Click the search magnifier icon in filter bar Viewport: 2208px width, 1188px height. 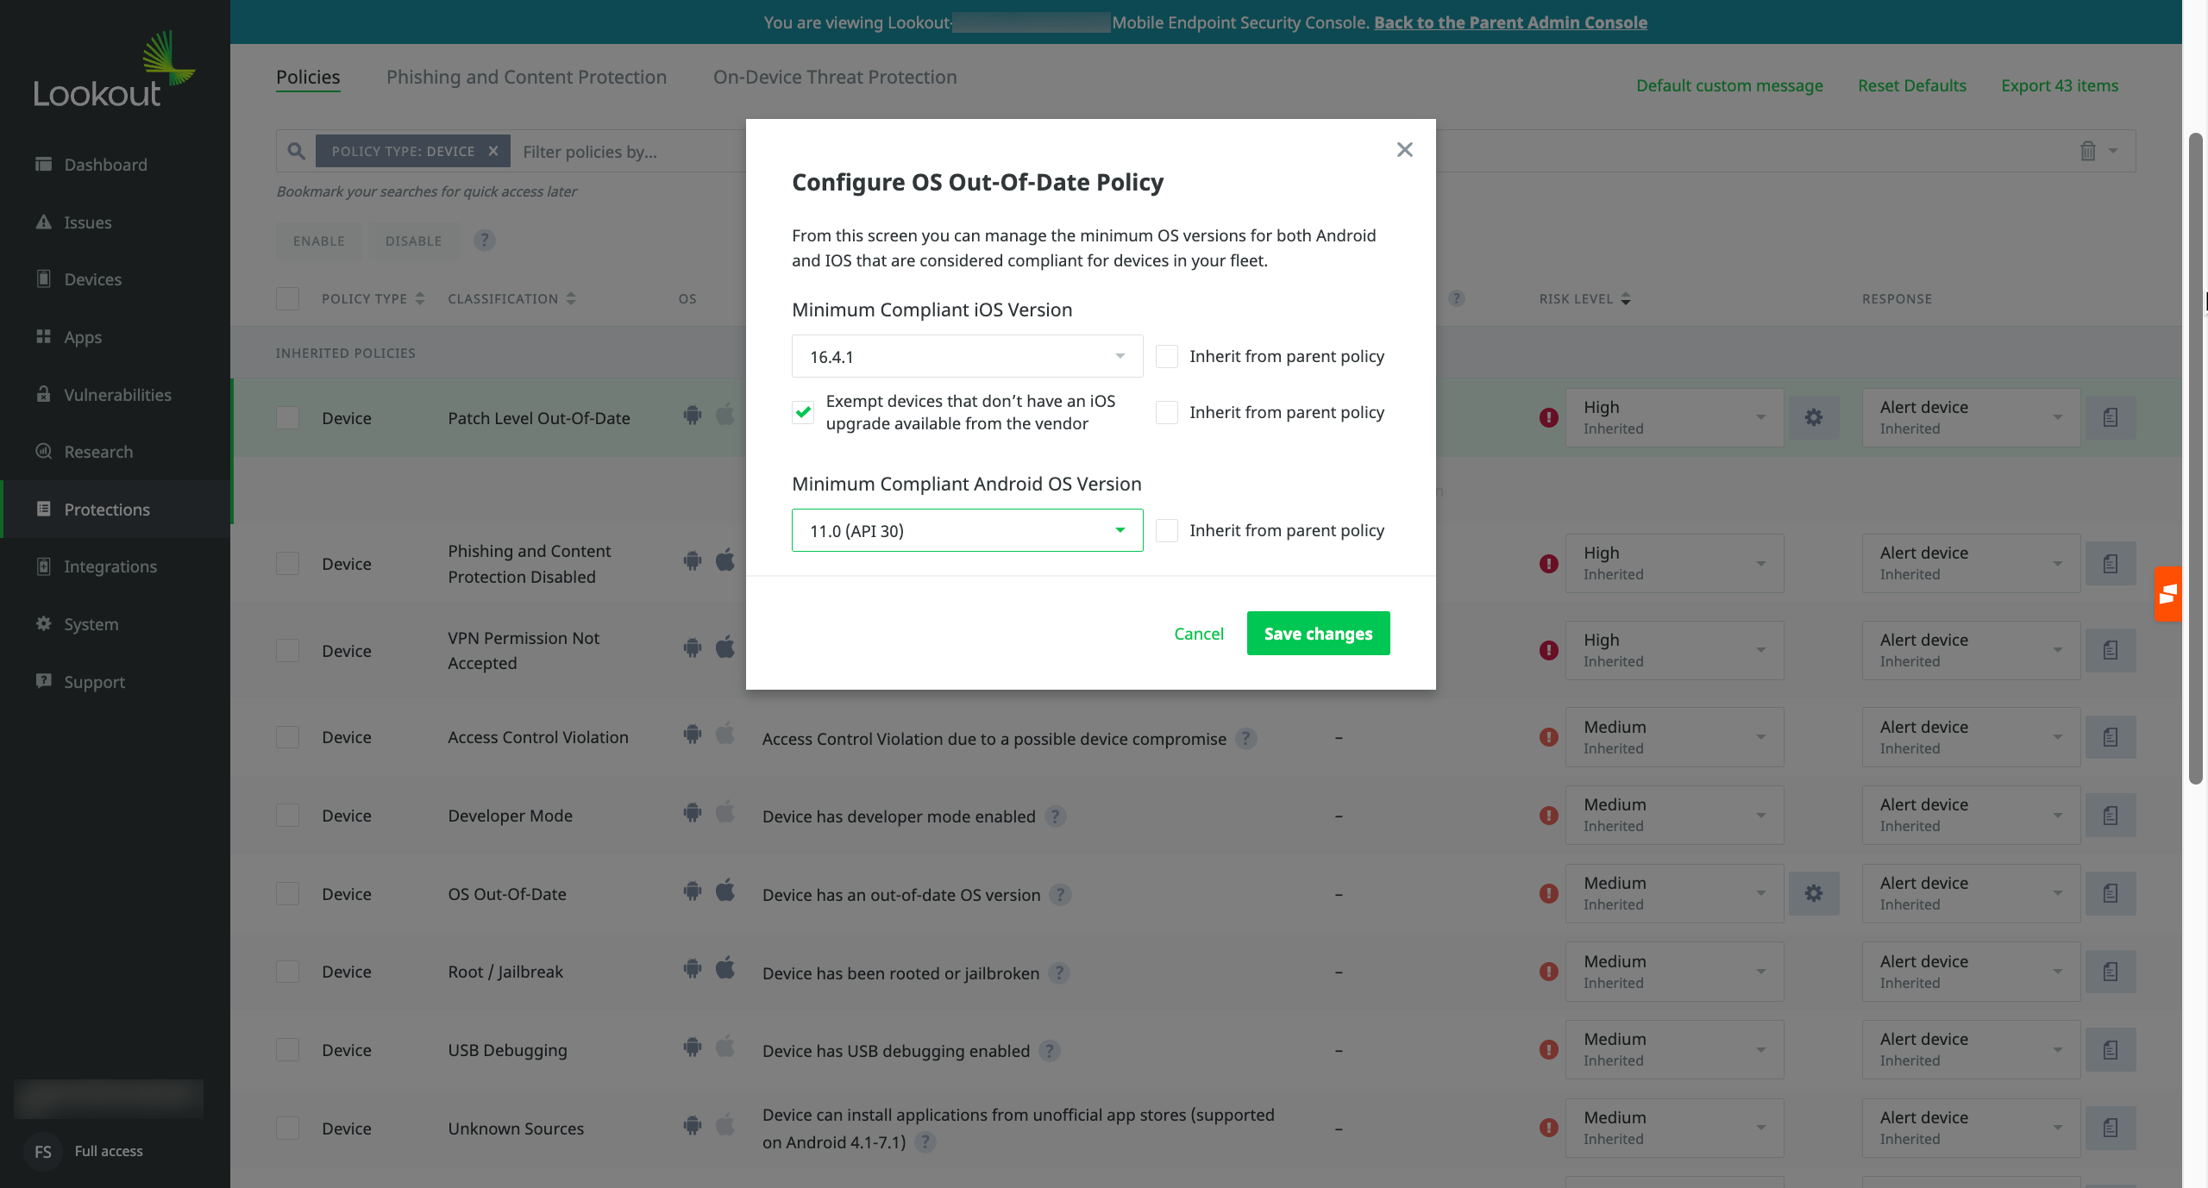tap(296, 151)
